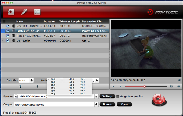Expand the Format dropdown list
The image size is (183, 116).
96,97
